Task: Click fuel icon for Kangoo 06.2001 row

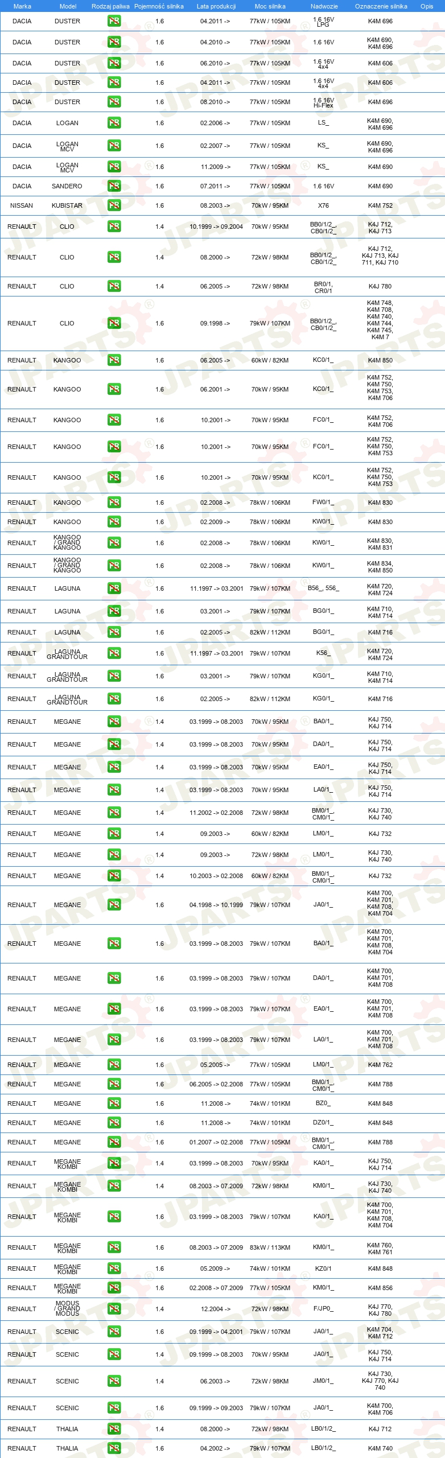Action: pyautogui.click(x=114, y=389)
